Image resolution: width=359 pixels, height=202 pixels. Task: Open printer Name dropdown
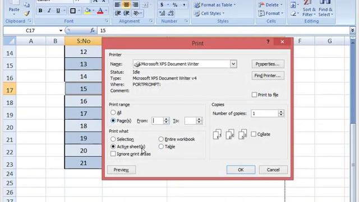pyautogui.click(x=233, y=64)
